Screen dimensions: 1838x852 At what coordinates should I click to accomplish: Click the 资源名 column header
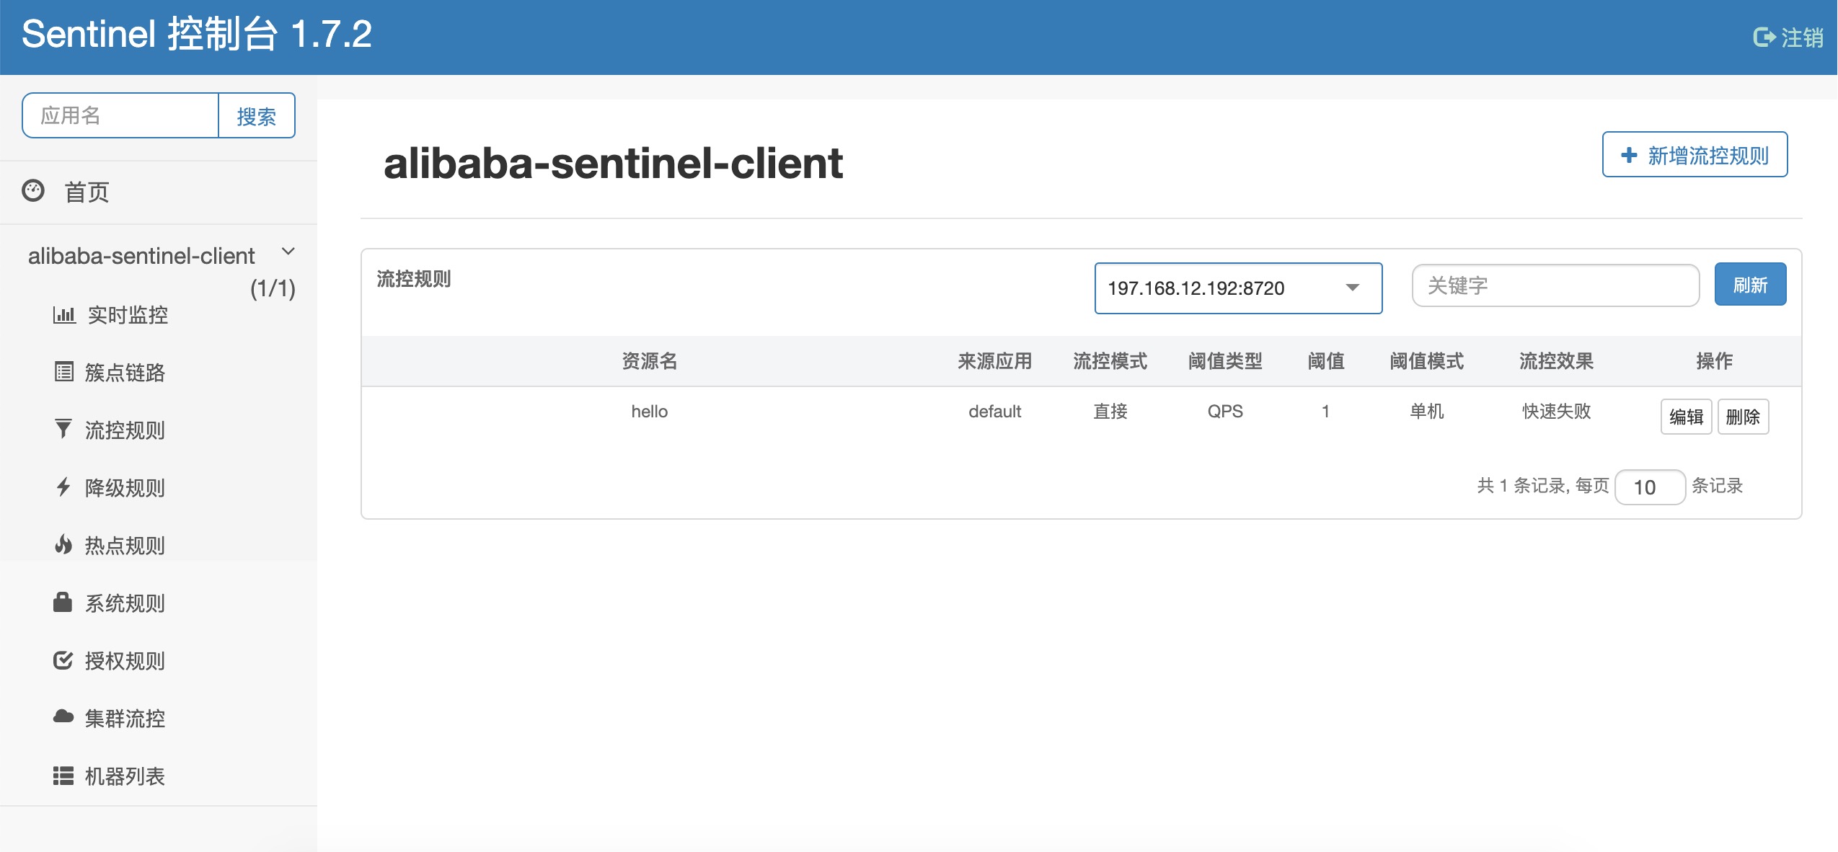(650, 361)
